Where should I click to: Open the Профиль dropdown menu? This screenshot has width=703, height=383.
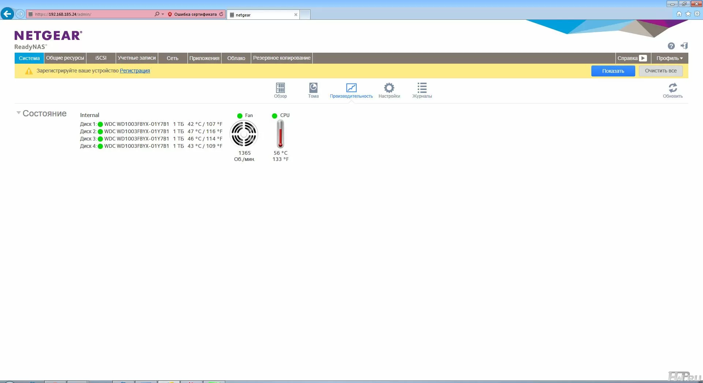[x=669, y=58]
